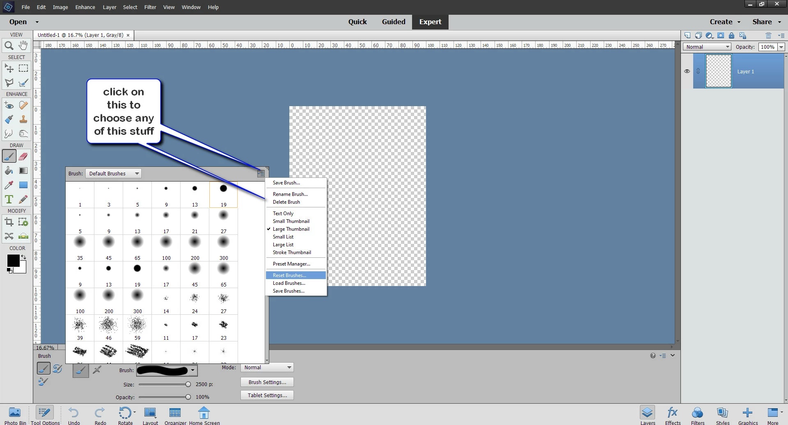Image resolution: width=788 pixels, height=425 pixels.
Task: Toggle the Layers panel button
Action: 648,415
